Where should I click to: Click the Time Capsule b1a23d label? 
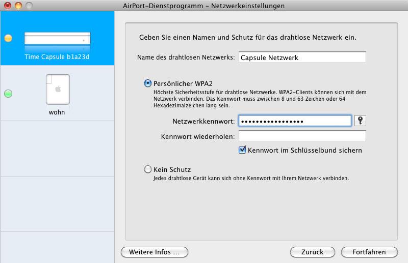pyautogui.click(x=57, y=57)
